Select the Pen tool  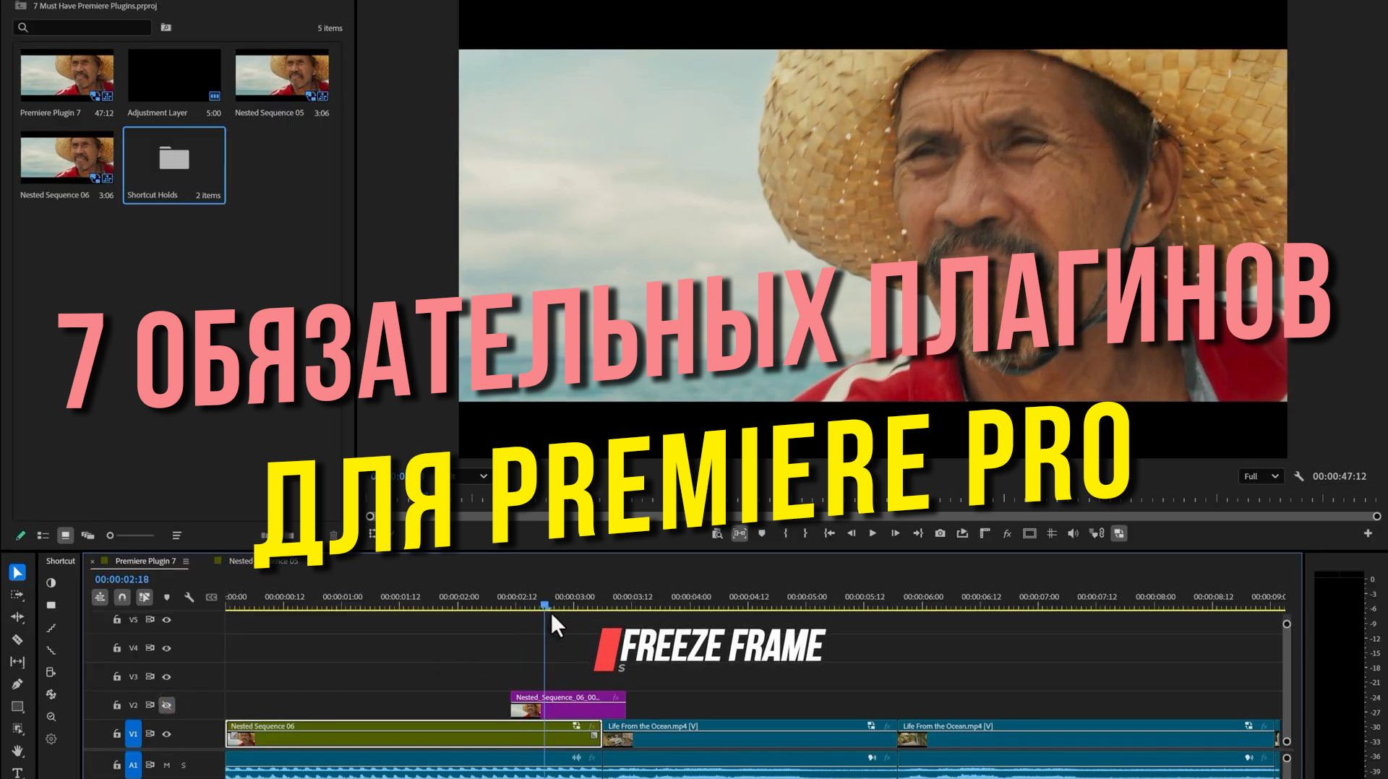17,684
